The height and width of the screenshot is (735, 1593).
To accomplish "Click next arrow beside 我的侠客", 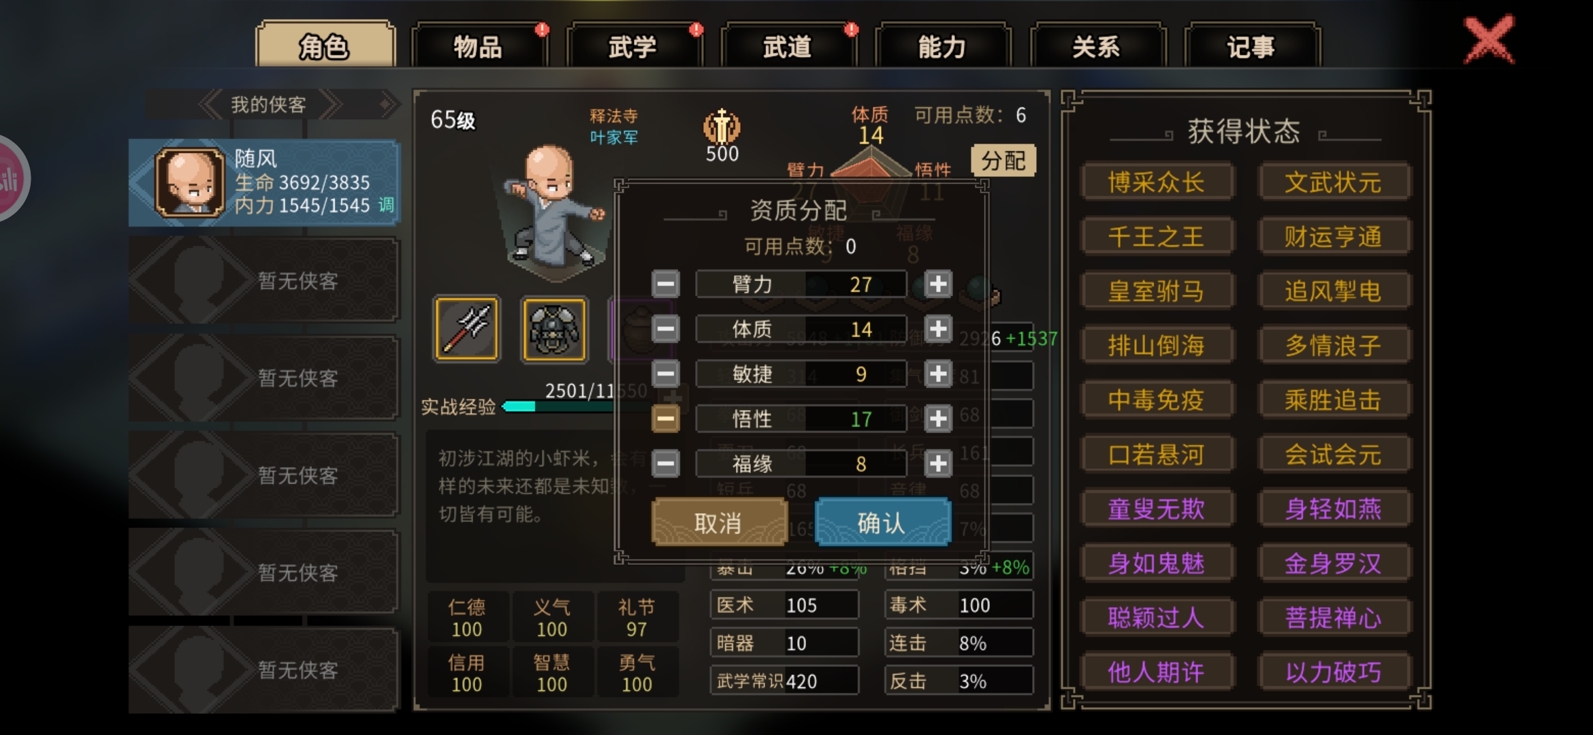I will click(x=331, y=104).
